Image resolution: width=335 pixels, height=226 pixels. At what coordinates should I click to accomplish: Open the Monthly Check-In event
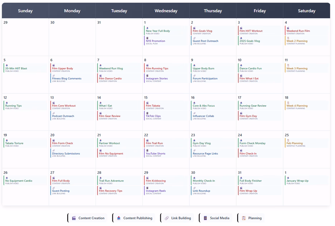pyautogui.click(x=213, y=180)
